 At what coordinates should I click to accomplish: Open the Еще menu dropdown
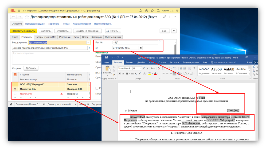[x=165, y=31]
